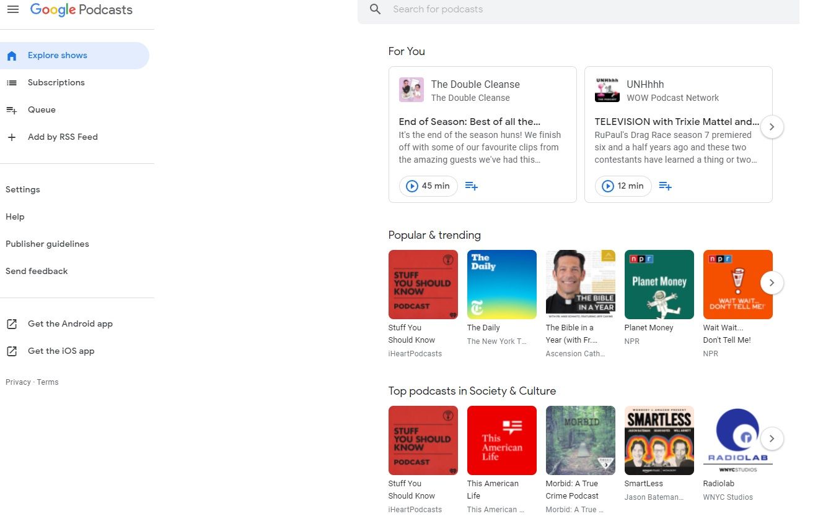Open The Daily podcast thumbnail
This screenshot has height=519, width=836.
pyautogui.click(x=502, y=285)
